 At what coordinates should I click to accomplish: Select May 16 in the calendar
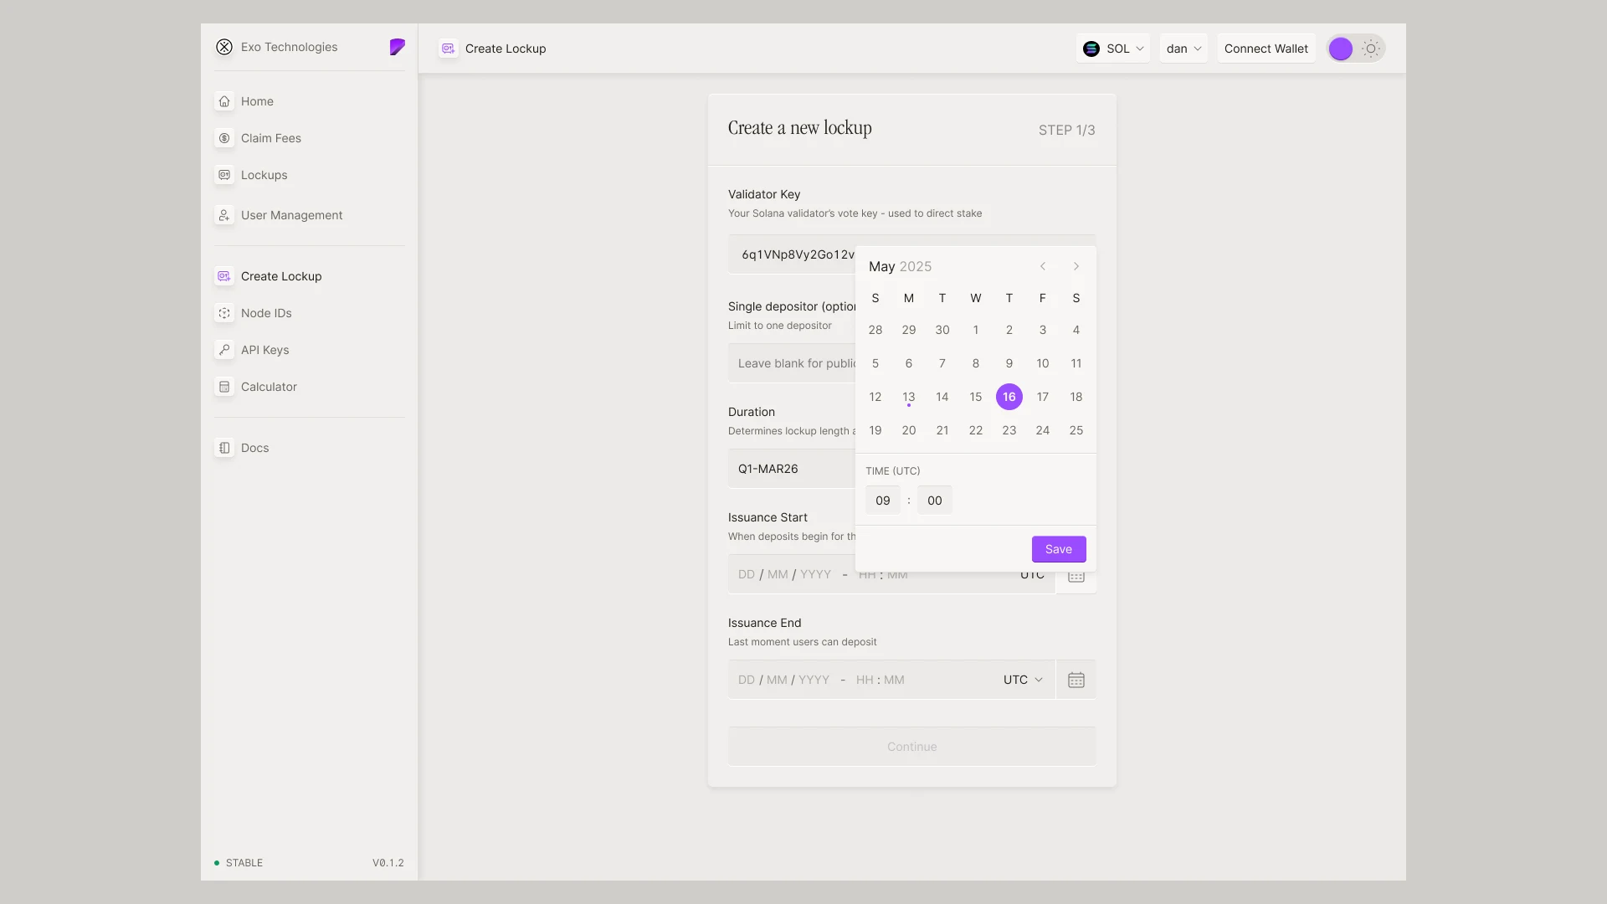[x=1009, y=397]
